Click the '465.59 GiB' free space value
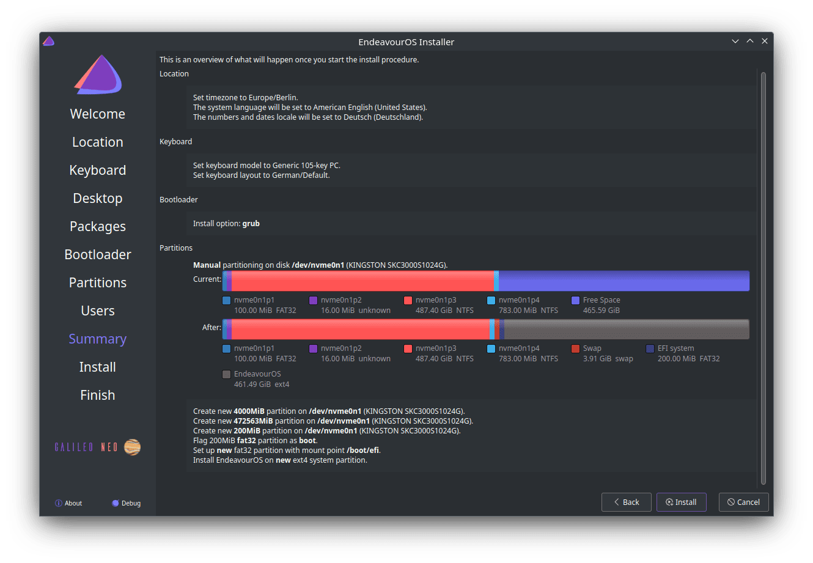813x563 pixels. click(601, 311)
